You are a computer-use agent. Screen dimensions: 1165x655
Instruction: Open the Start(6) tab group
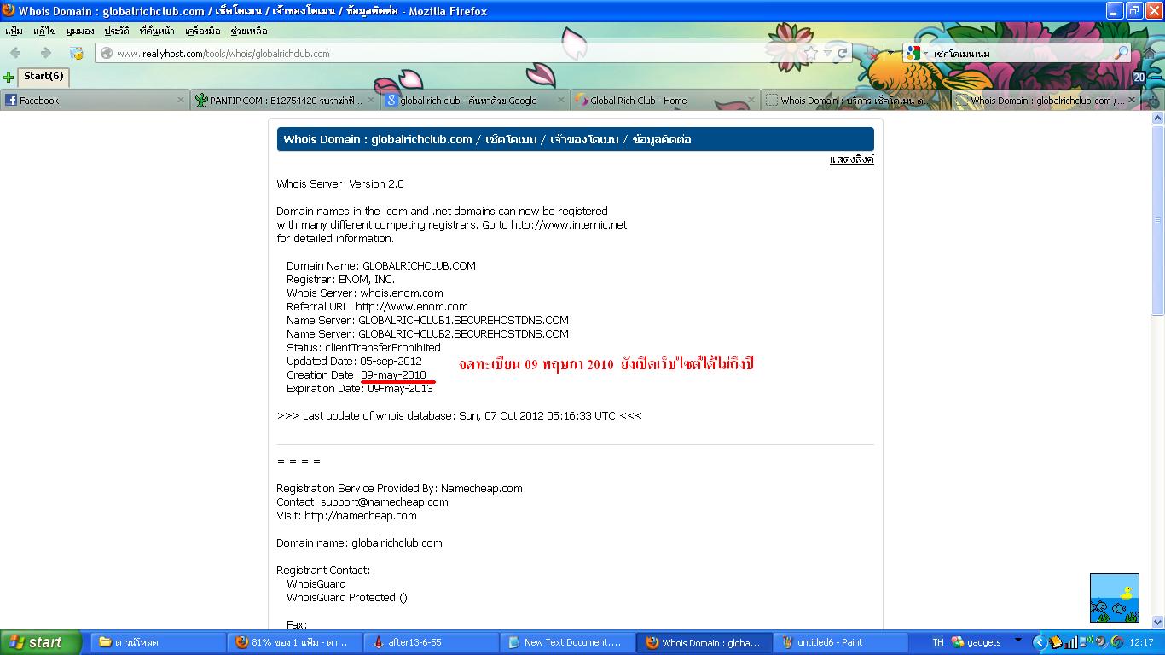(x=43, y=76)
